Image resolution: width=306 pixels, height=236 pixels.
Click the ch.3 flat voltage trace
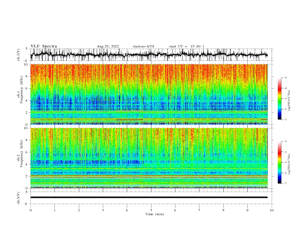tap(149, 197)
